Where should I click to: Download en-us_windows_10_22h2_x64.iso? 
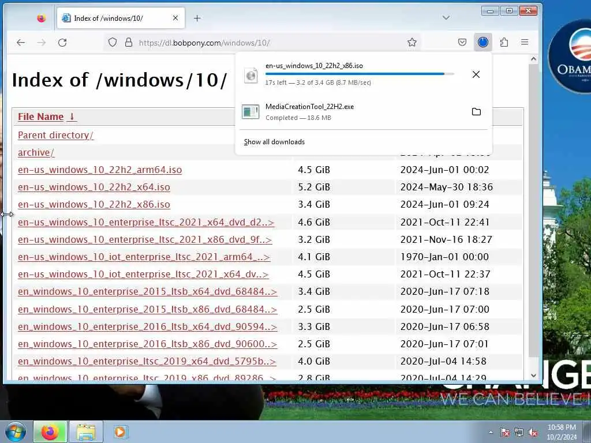pyautogui.click(x=94, y=187)
